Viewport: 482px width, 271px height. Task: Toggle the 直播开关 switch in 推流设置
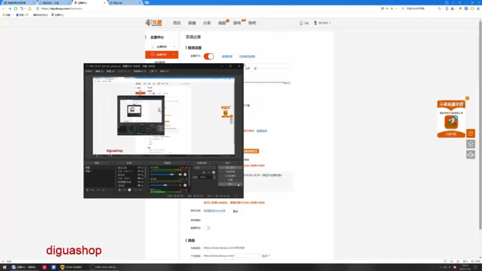(208, 56)
